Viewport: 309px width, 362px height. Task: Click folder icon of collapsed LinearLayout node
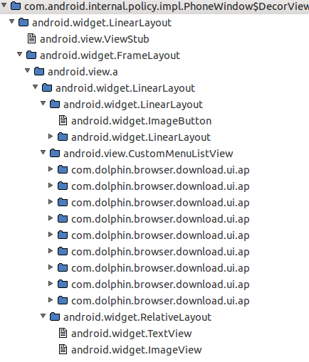pyautogui.click(x=63, y=137)
